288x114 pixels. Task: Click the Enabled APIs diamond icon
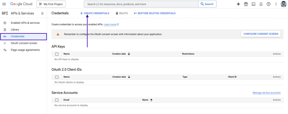click(x=5, y=23)
